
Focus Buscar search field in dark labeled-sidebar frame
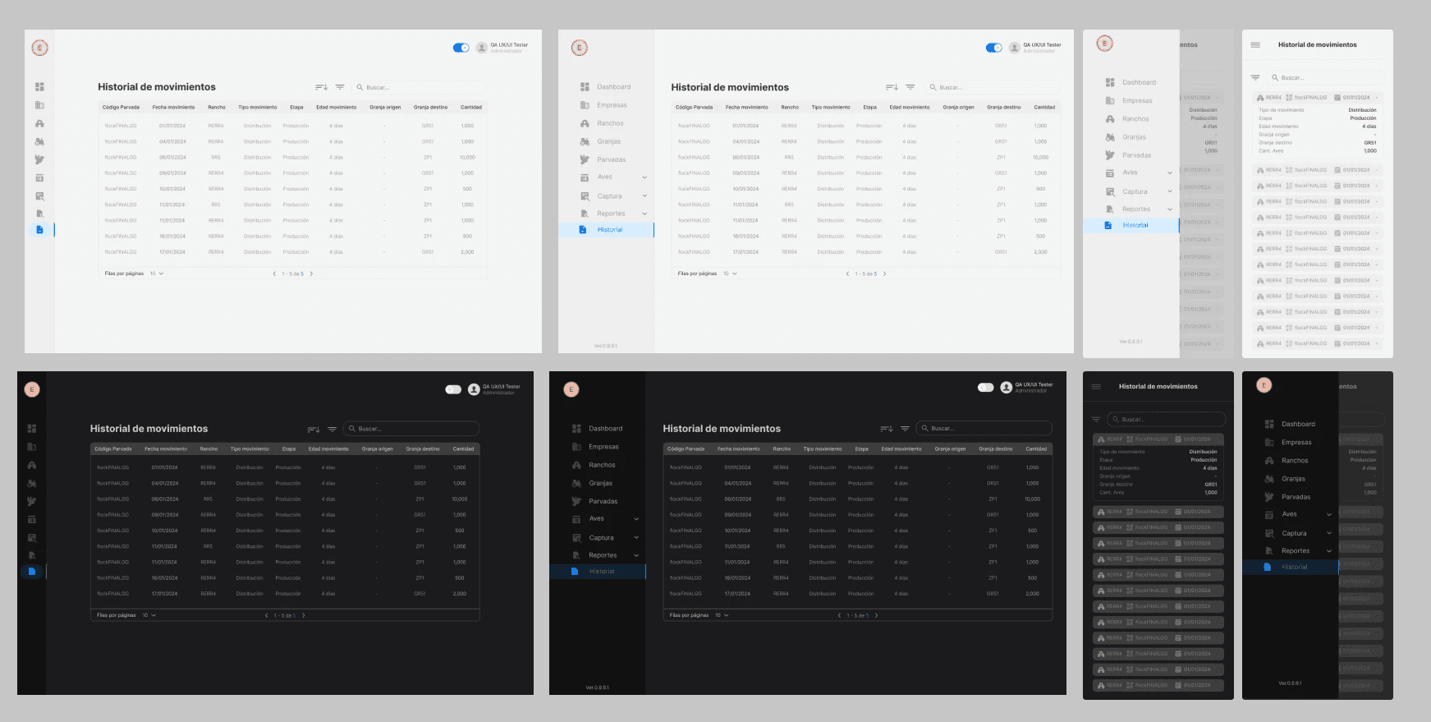click(x=984, y=429)
